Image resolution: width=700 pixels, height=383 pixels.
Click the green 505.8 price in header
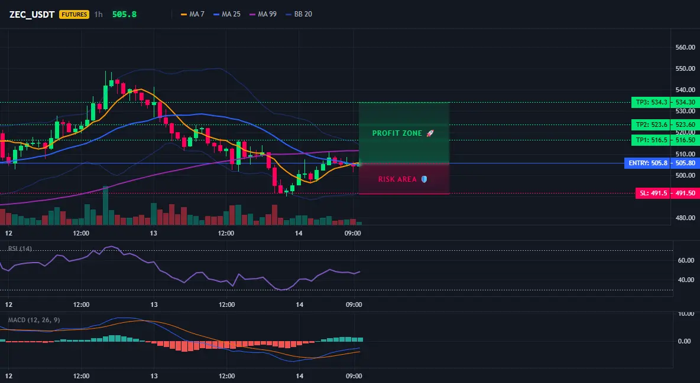point(125,14)
